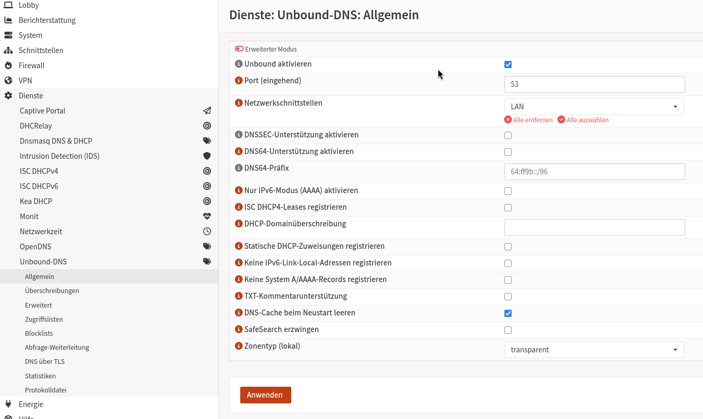Screen dimensions: 703x419
Task: Check SafeSearch erzwingen
Action: click(507, 329)
